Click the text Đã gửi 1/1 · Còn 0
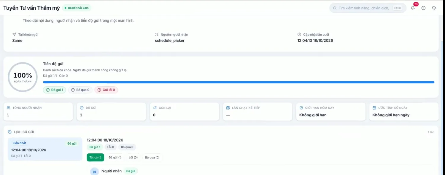 [55, 76]
